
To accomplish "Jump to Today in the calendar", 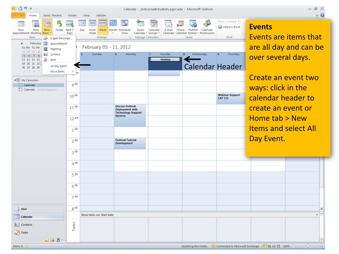I will click(x=59, y=26).
